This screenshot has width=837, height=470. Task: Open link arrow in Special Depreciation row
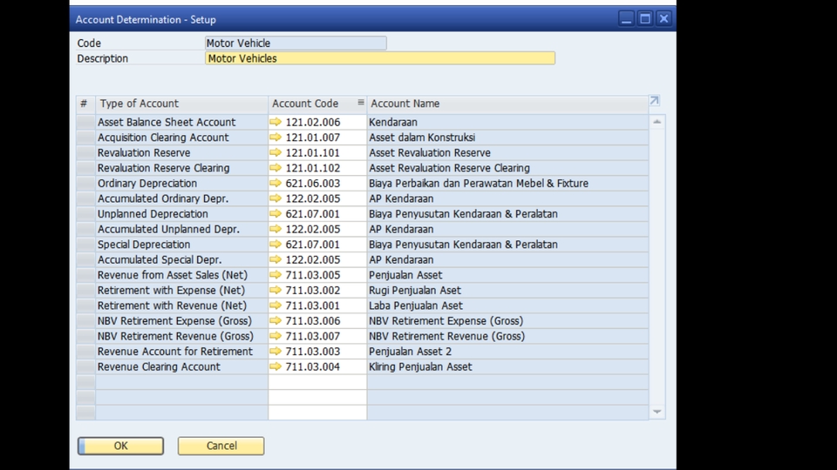tap(275, 244)
